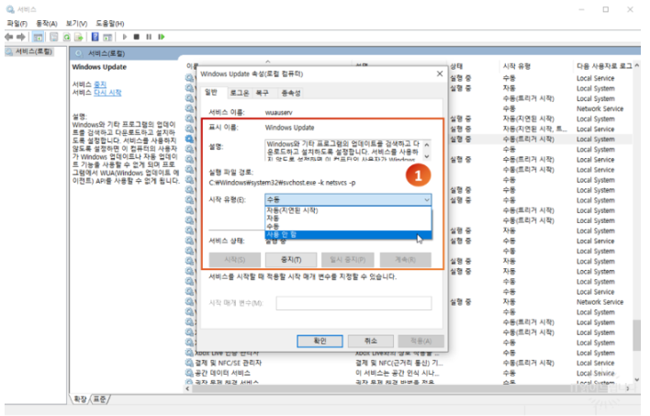Click the 중지(T) button
Screen dimensions: 650x416
[x=291, y=260]
